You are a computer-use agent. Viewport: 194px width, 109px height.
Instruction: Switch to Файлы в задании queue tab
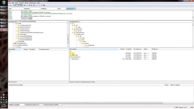click(16, 105)
